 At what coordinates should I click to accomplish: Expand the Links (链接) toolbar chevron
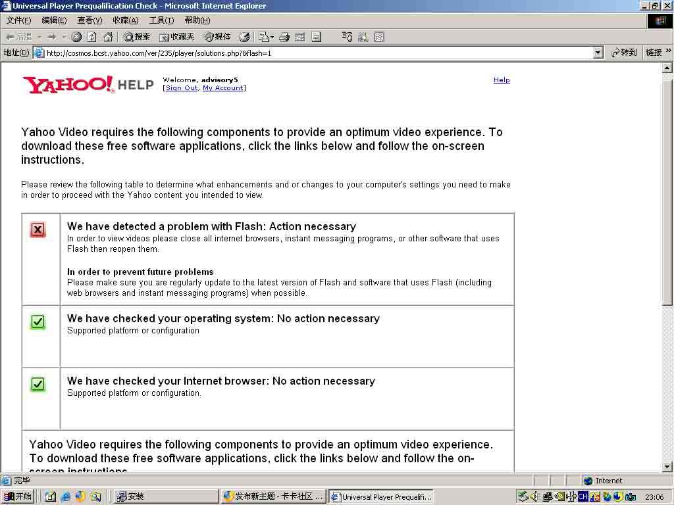[x=668, y=51]
